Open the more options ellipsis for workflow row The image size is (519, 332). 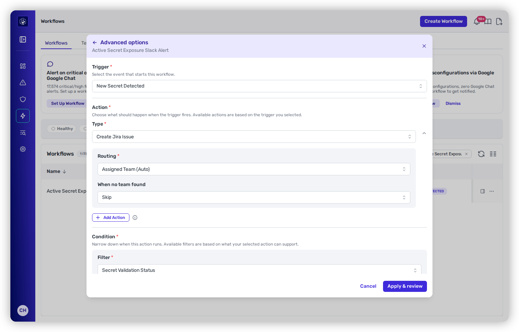pos(492,191)
